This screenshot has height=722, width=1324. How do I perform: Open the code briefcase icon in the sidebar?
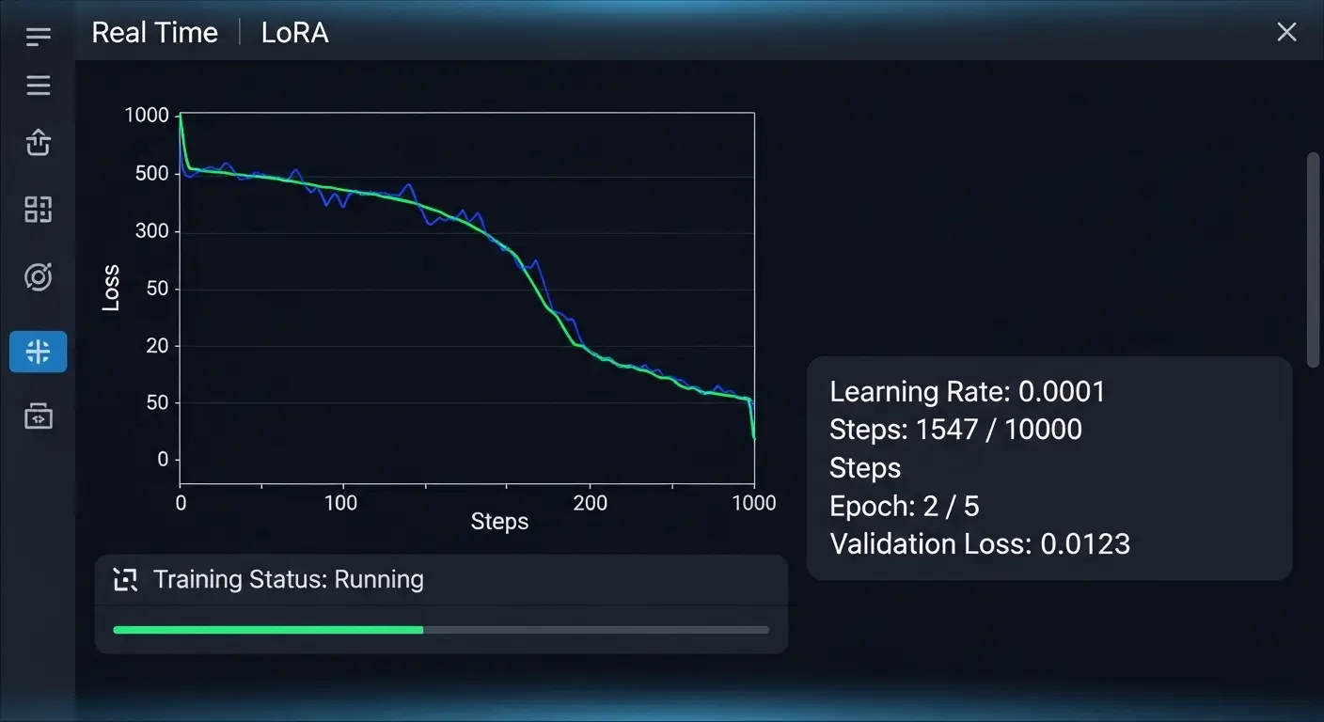coord(38,416)
